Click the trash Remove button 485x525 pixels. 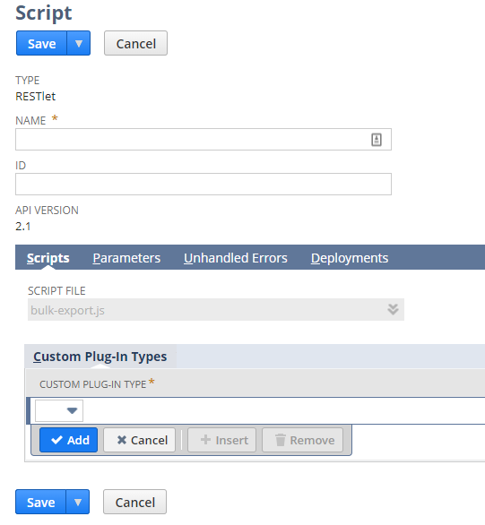(x=303, y=440)
